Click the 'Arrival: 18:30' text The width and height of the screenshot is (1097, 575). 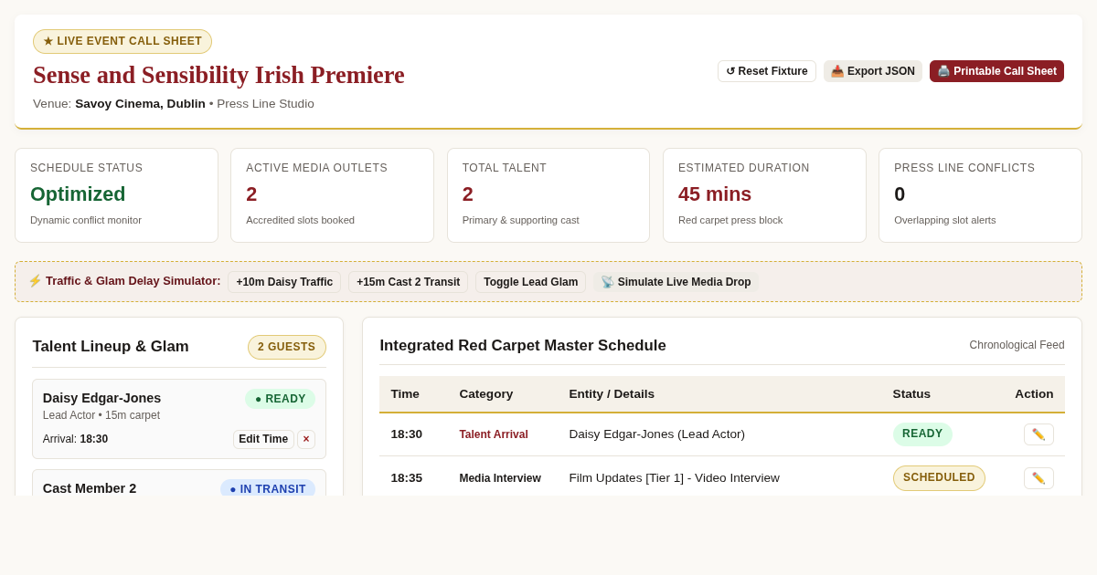coord(75,439)
